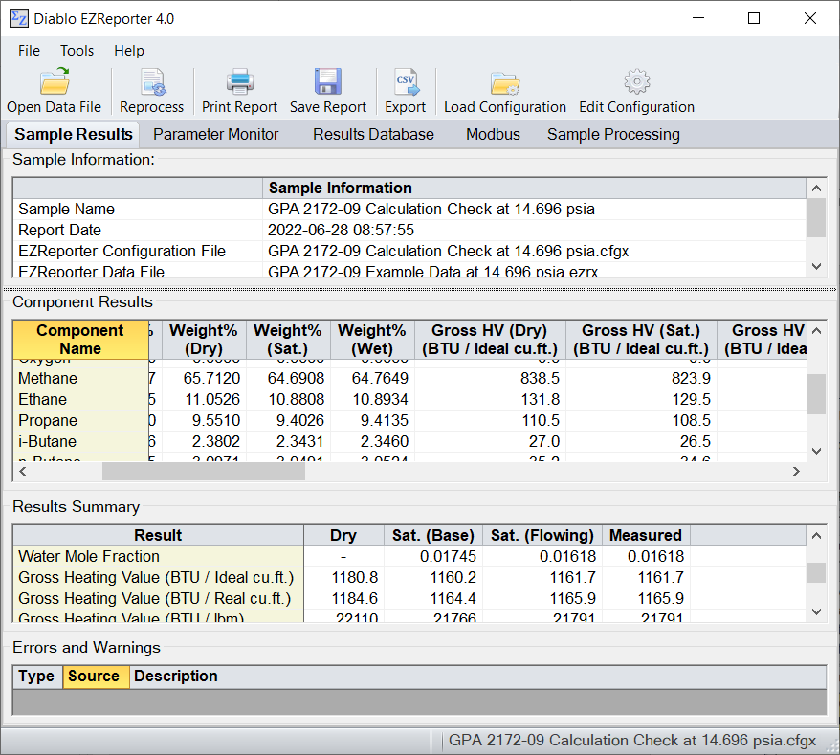Image resolution: width=840 pixels, height=755 pixels.
Task: Click the Result column header
Action: pos(158,535)
